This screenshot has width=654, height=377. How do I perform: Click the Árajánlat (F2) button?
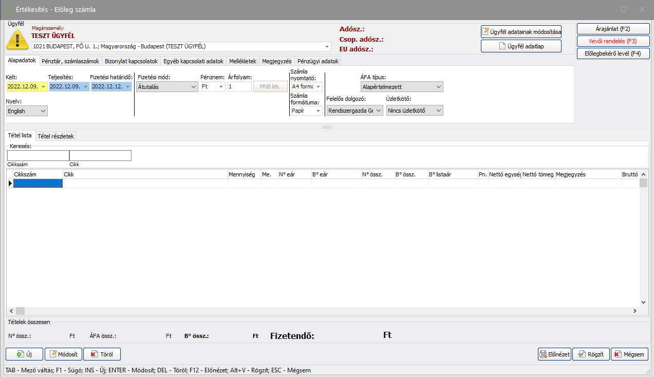[x=613, y=29]
